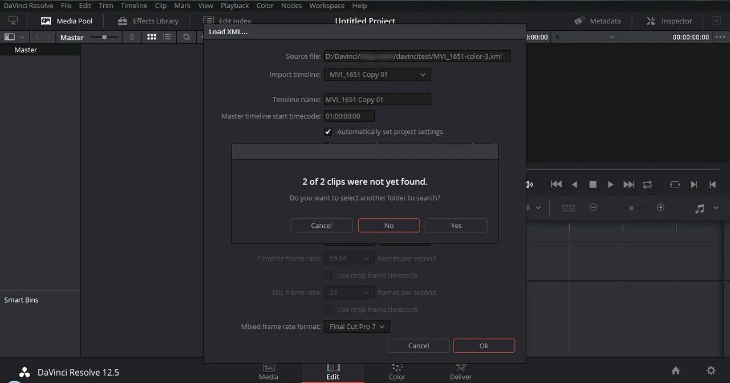
Task: Go to next edit point
Action: coord(694,184)
